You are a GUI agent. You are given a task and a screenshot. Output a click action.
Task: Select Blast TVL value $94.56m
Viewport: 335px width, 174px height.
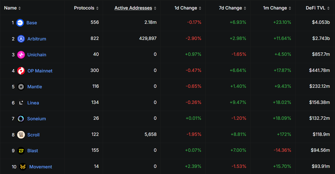click(x=320, y=150)
